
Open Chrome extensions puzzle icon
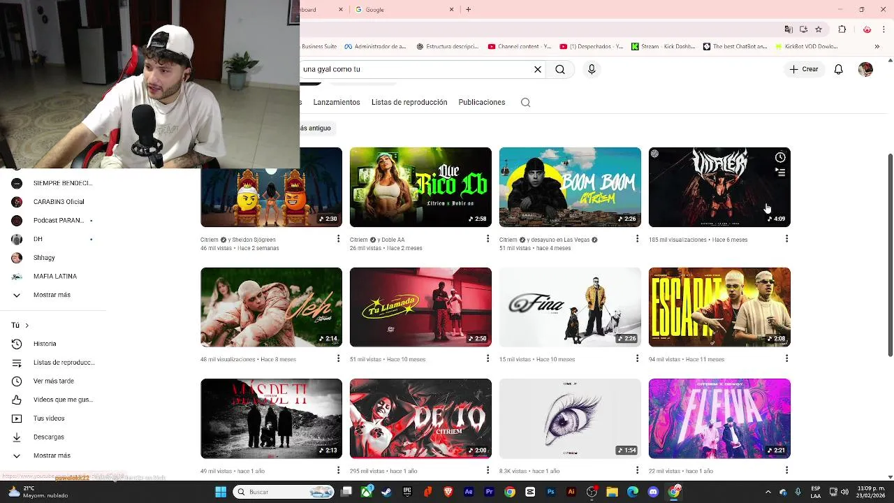(x=842, y=29)
